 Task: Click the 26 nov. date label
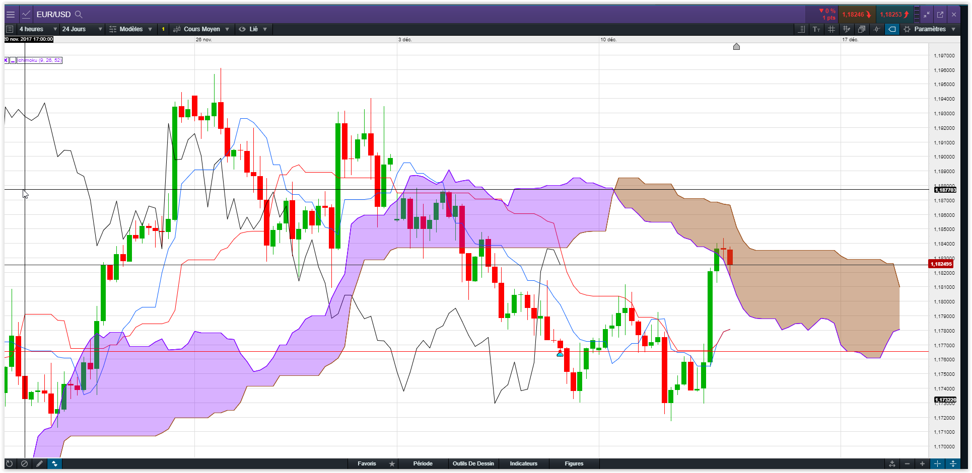pyautogui.click(x=204, y=40)
